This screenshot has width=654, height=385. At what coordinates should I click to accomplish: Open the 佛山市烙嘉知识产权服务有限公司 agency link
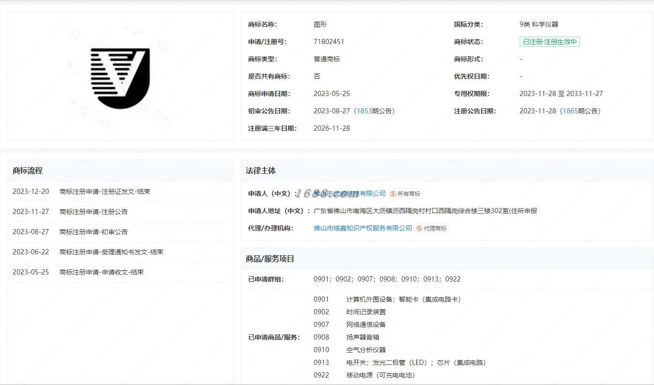(363, 228)
